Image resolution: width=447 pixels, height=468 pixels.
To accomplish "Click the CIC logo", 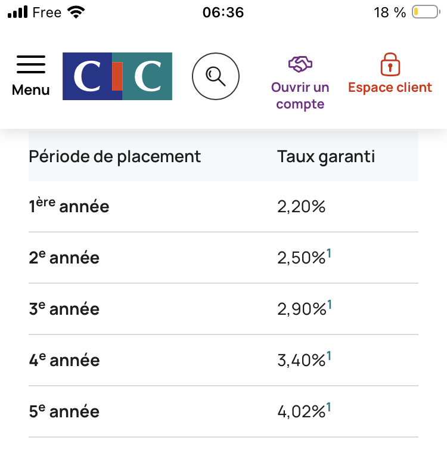I will [x=117, y=76].
